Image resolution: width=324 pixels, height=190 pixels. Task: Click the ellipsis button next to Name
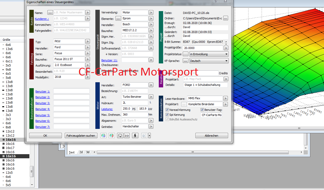point(50,13)
